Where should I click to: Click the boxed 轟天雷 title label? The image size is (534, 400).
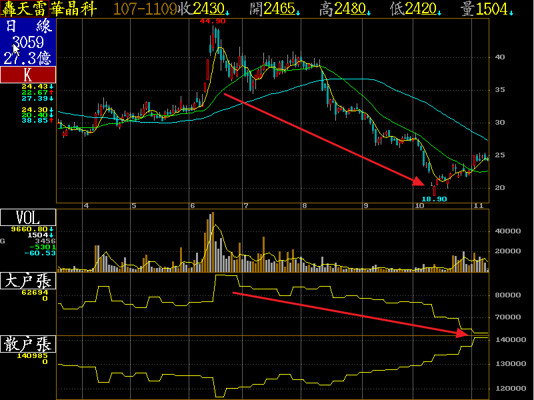coord(24,9)
